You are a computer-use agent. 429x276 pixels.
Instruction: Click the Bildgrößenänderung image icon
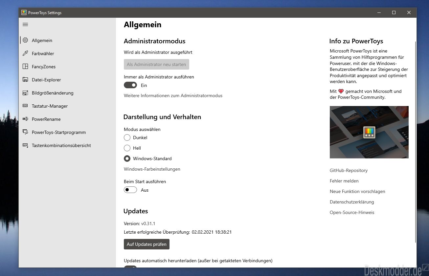coord(25,93)
